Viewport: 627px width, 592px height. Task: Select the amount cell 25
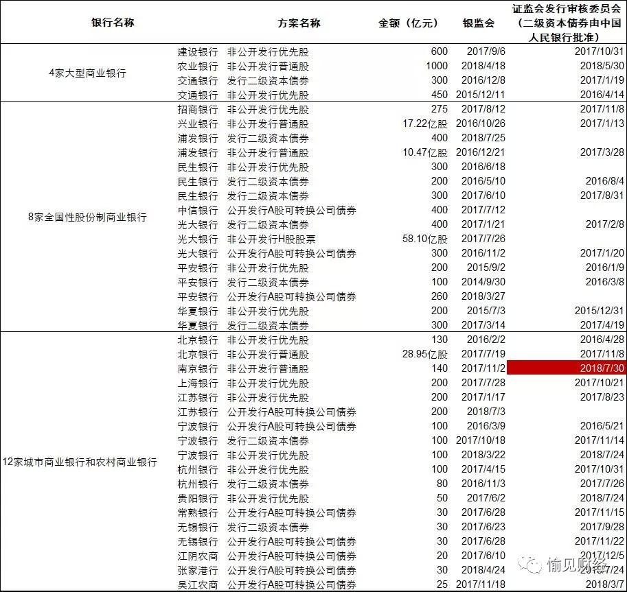coord(442,584)
